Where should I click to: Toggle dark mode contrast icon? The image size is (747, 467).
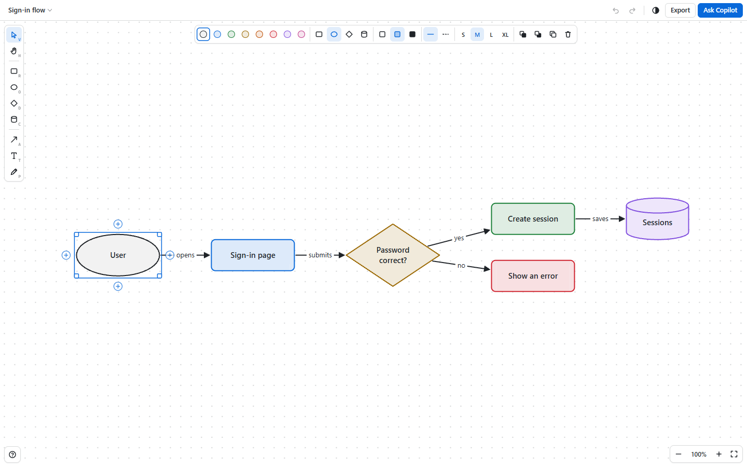(x=656, y=10)
